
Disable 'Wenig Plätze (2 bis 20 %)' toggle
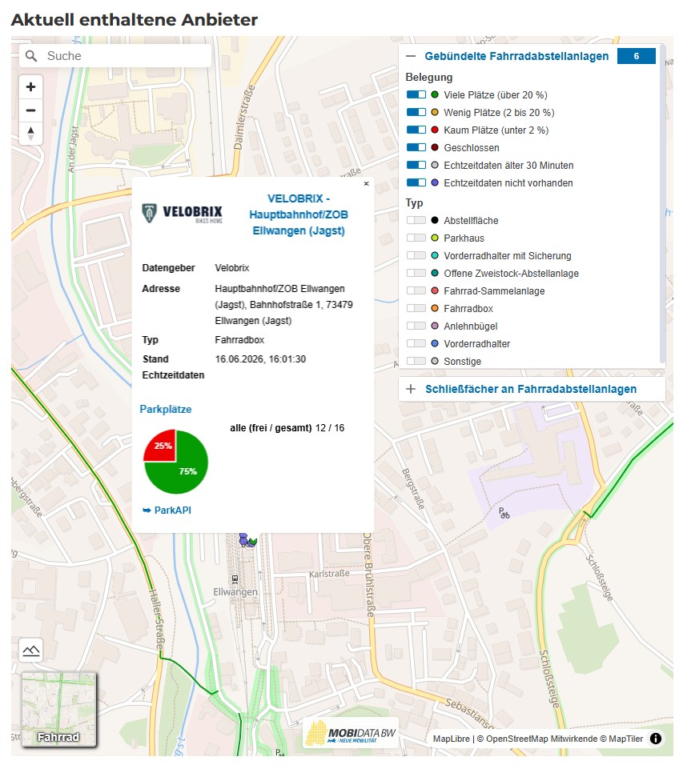coord(416,112)
